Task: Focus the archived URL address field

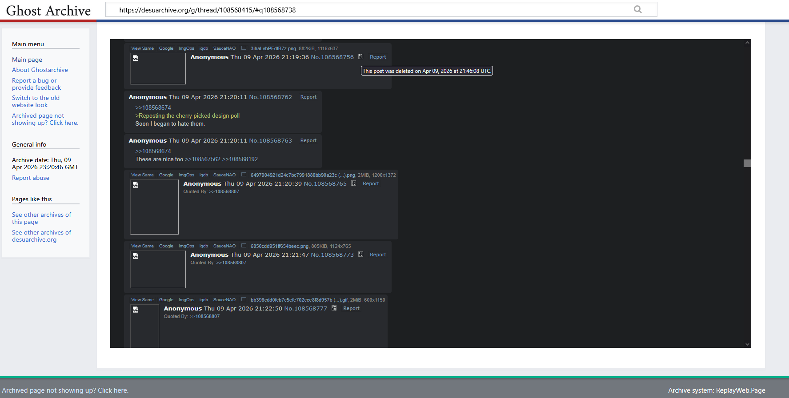Action: [x=381, y=10]
